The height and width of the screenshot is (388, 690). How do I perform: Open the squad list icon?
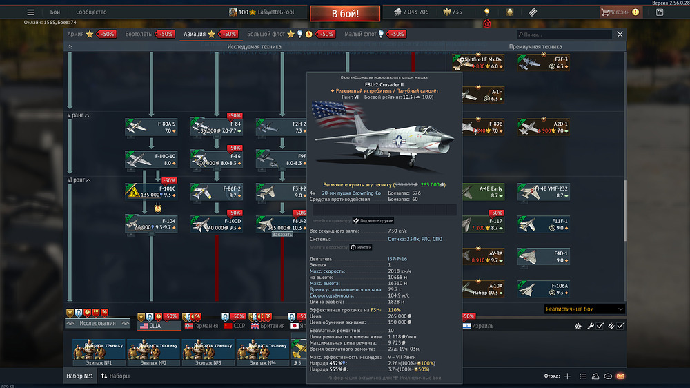[582, 376]
